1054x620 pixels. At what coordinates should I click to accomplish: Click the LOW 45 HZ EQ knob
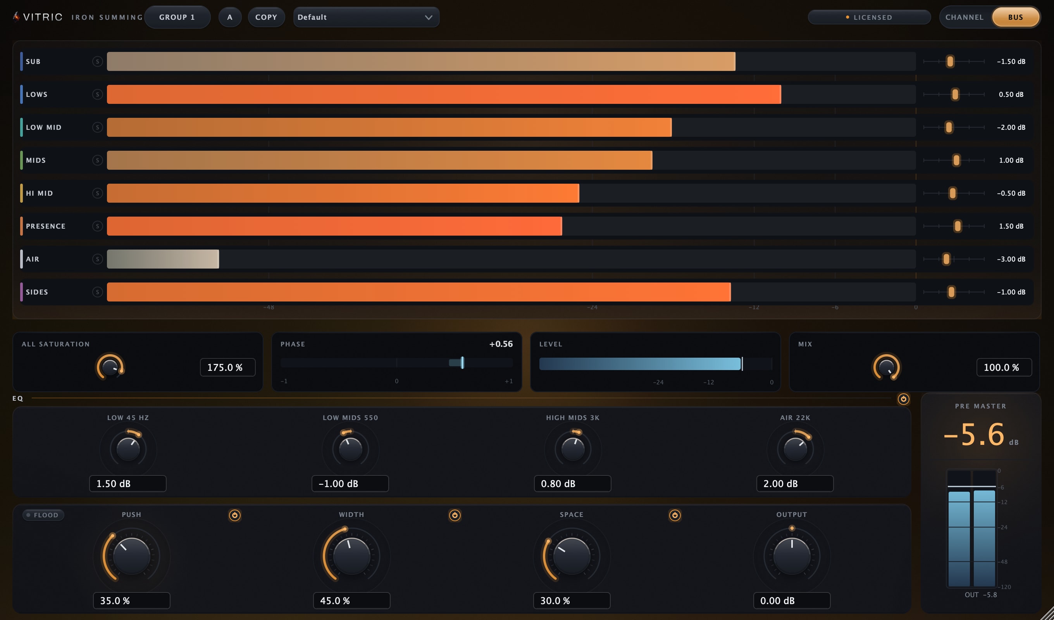(128, 449)
